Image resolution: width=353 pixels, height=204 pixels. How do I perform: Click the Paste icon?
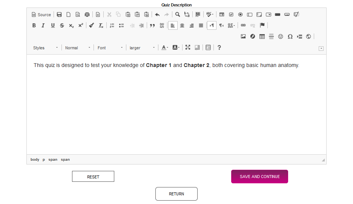(x=128, y=15)
